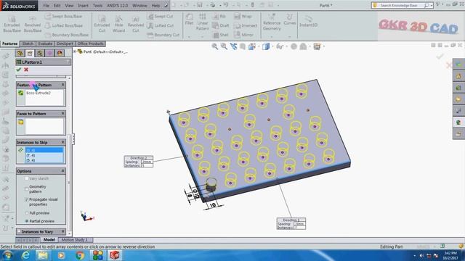
Task: Select the Extruded Cut tool
Action: (102, 24)
